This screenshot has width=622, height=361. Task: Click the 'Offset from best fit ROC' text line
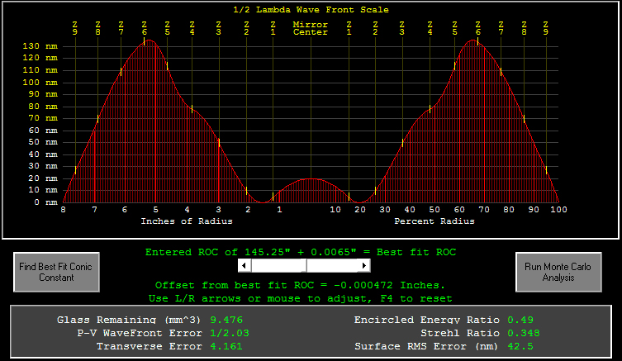pos(301,285)
